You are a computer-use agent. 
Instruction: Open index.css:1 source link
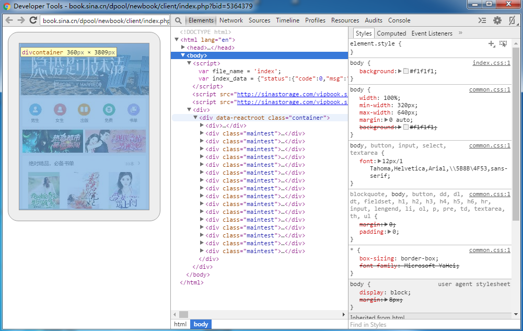[x=491, y=63]
